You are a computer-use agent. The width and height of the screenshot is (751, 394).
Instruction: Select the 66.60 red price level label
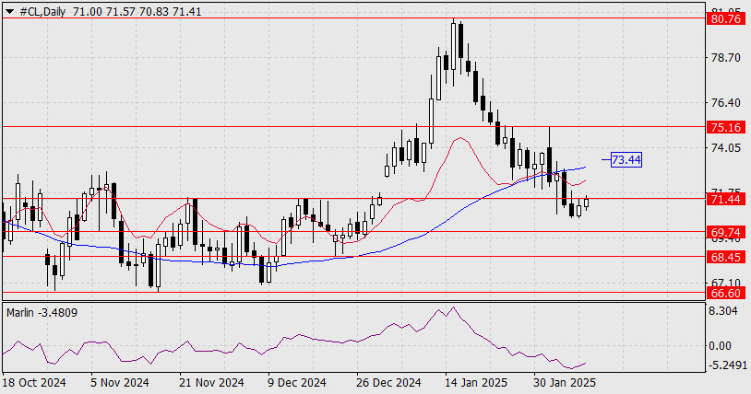click(x=726, y=293)
